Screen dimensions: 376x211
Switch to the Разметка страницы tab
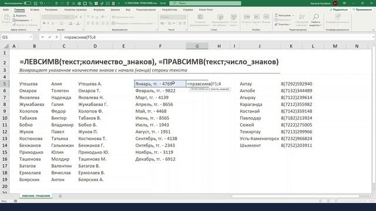[76, 10]
